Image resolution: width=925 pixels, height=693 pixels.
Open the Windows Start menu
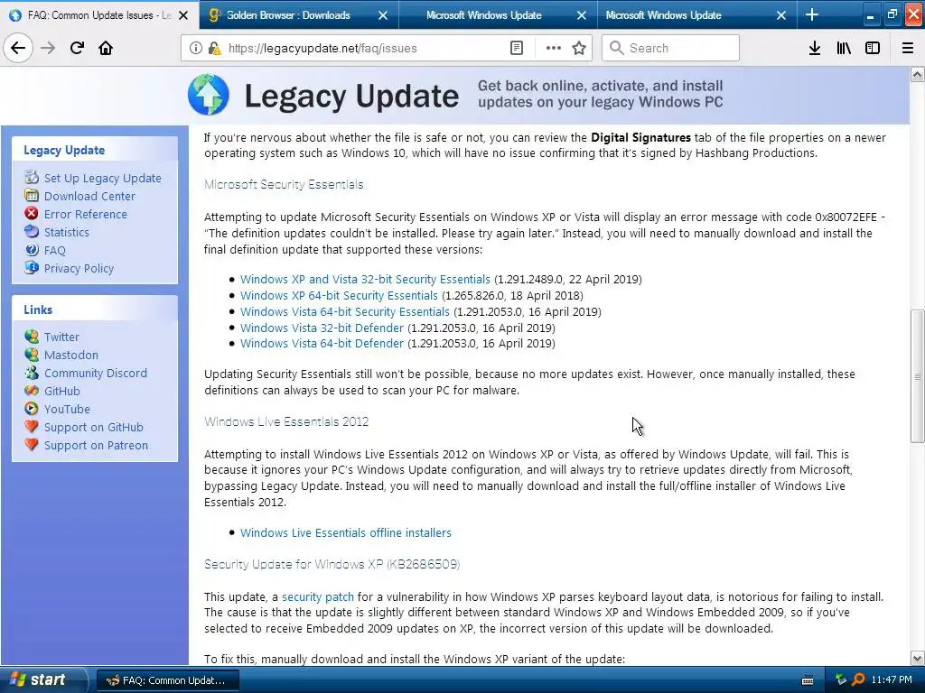point(42,679)
